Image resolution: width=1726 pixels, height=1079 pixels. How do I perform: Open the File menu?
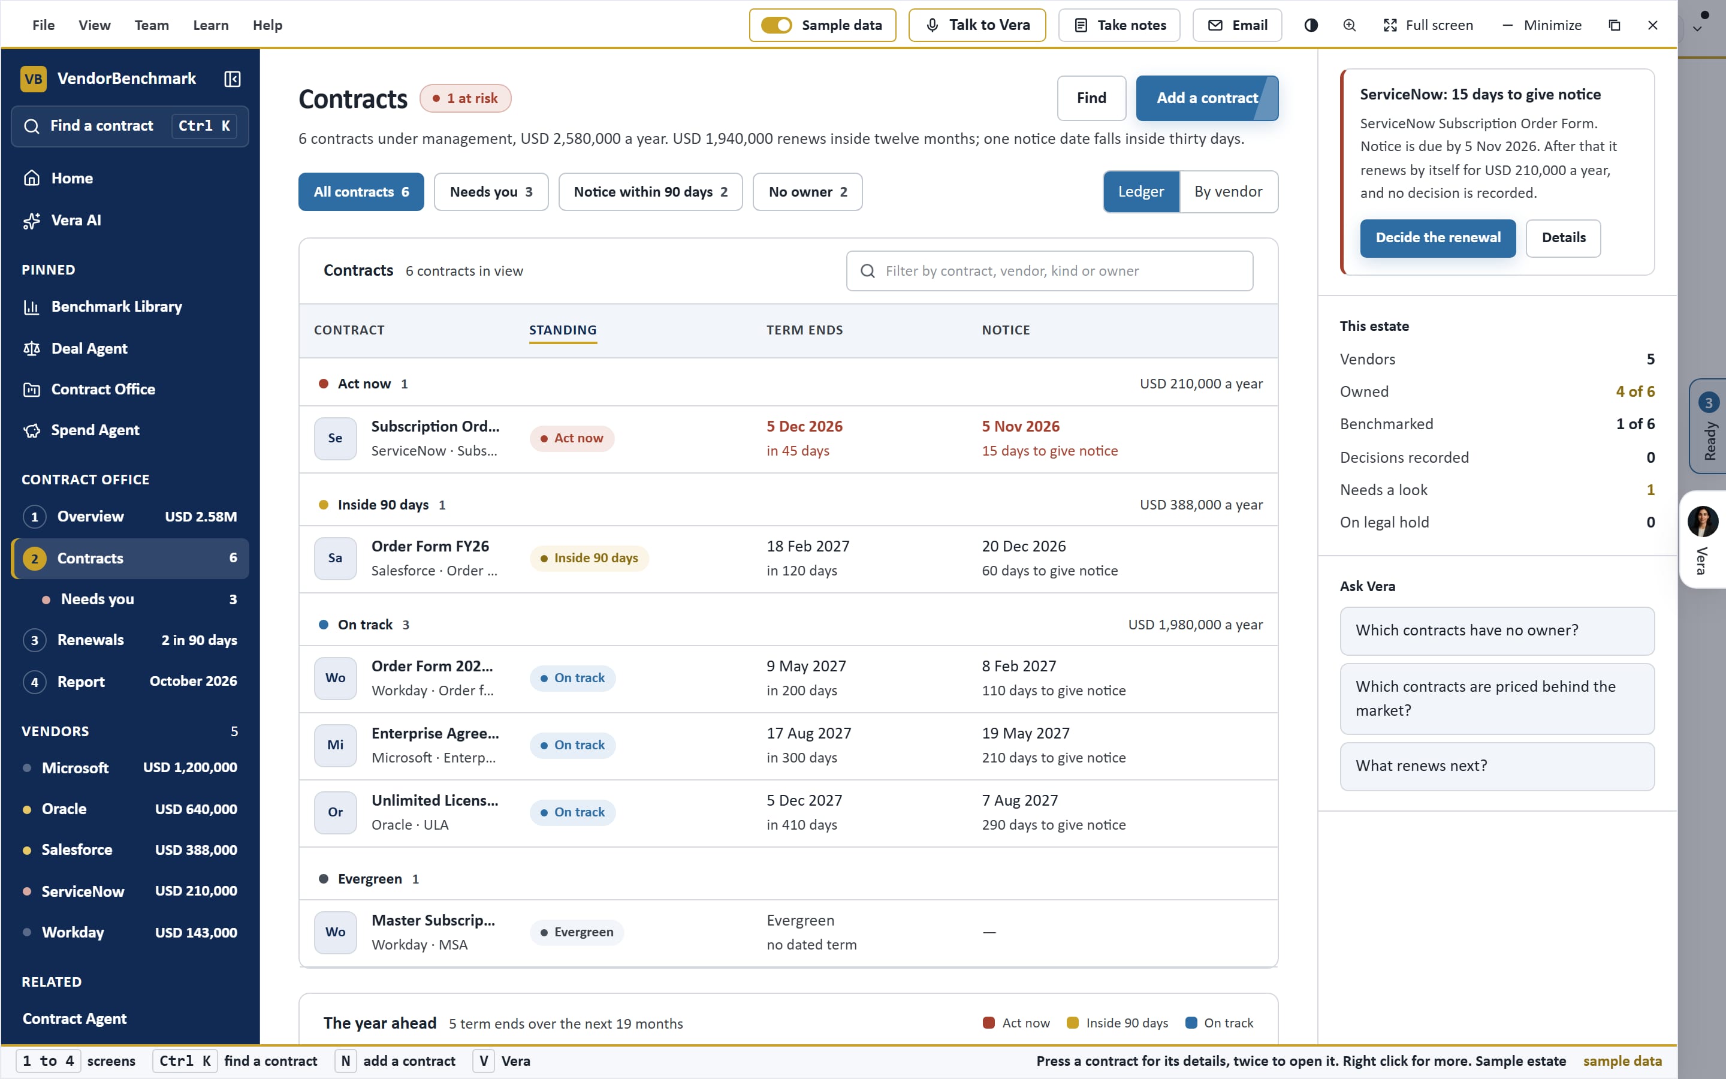click(x=44, y=25)
